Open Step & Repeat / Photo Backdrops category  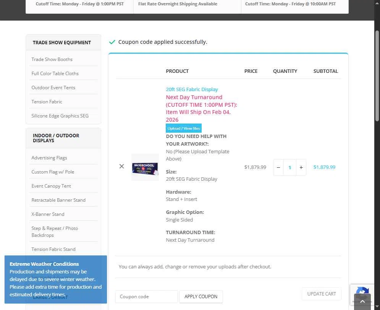coord(55,231)
